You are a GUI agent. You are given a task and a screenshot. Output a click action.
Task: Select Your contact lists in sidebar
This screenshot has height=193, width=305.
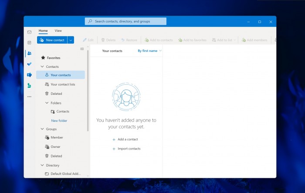coord(63,84)
